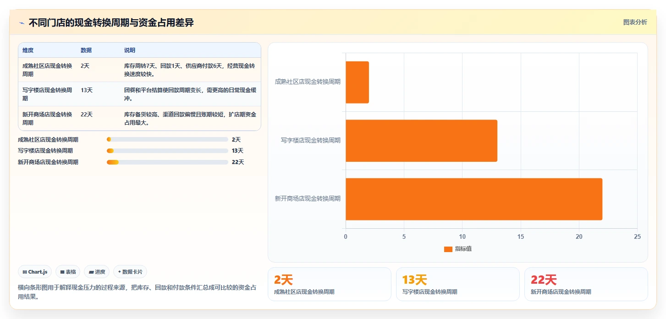The height and width of the screenshot is (319, 666).
Task: Select the 进度 tag chip
Action: (97, 272)
